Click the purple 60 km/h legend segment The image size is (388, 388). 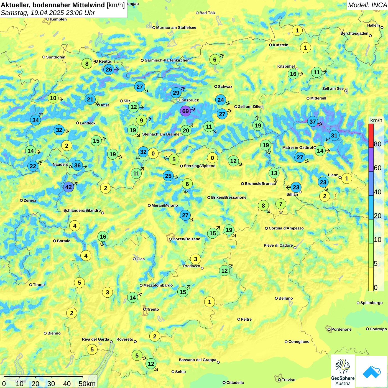pyautogui.click(x=371, y=160)
